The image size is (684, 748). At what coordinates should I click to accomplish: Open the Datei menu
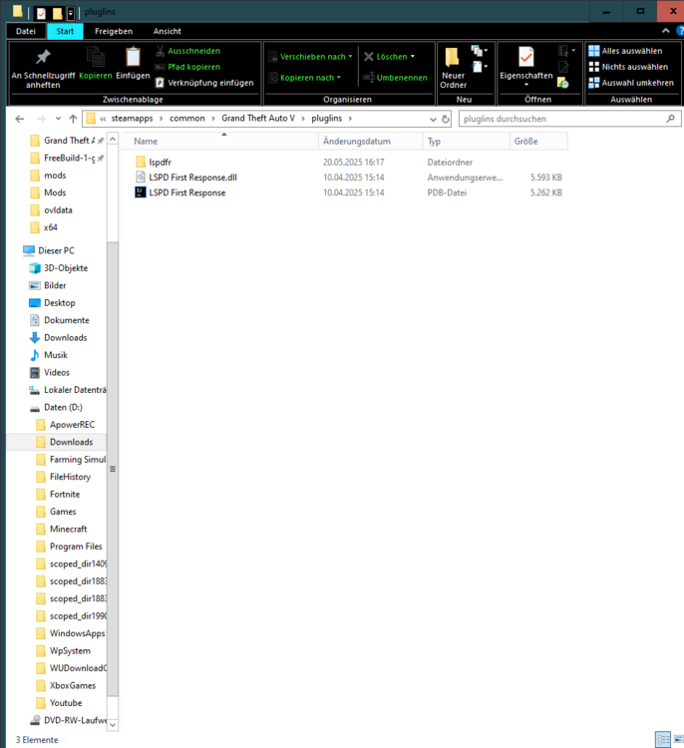[26, 32]
